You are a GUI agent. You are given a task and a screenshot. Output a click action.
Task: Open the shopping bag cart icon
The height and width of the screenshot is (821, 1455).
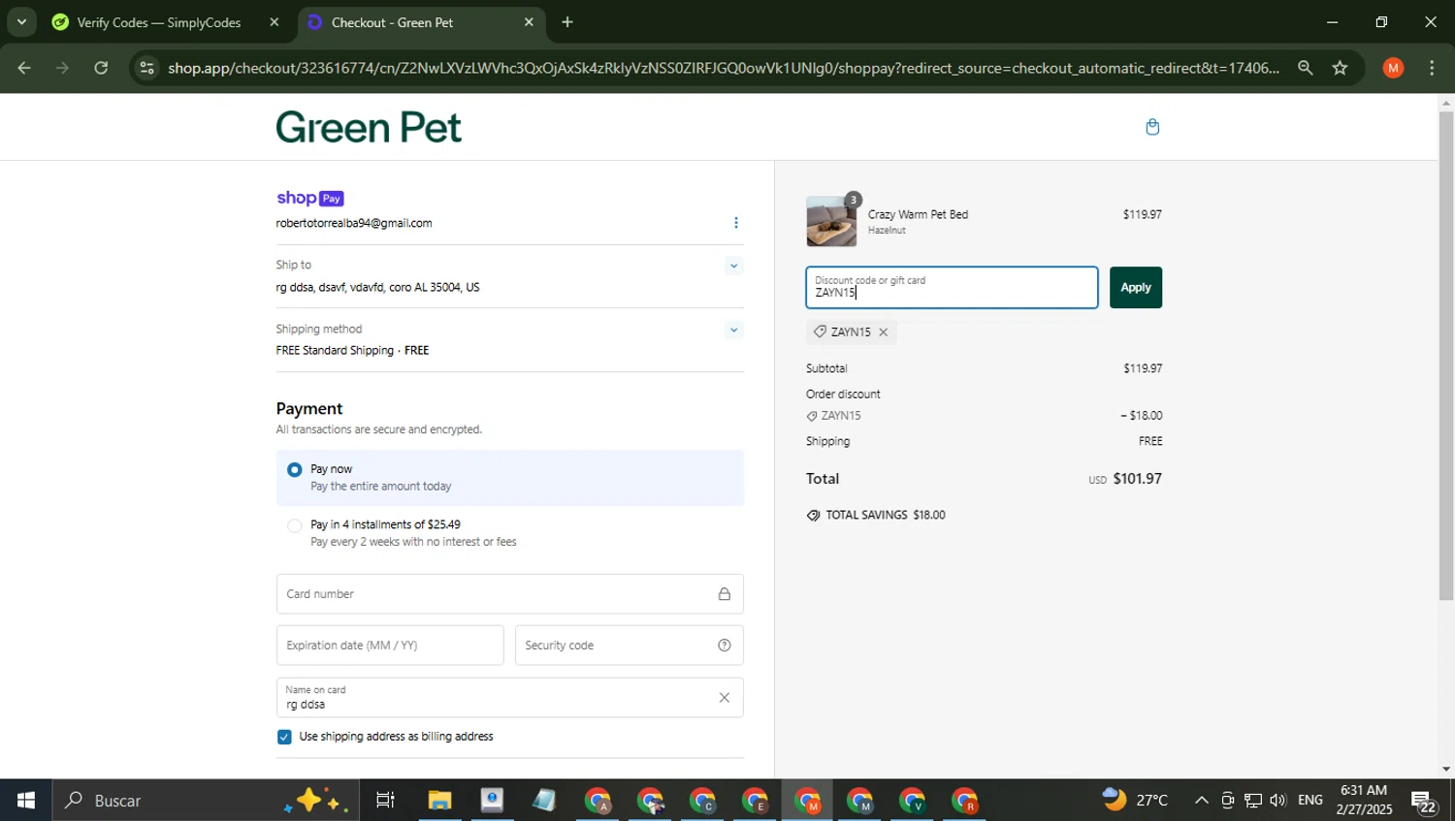(1152, 127)
